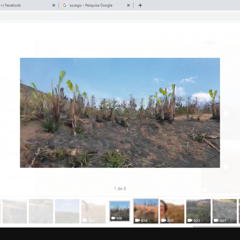This screenshot has height=240, width=240.
Task: Select the 0:02 video thumbnail
Action: [120, 211]
